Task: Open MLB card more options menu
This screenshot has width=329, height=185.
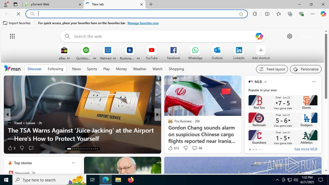Action: click(x=314, y=82)
